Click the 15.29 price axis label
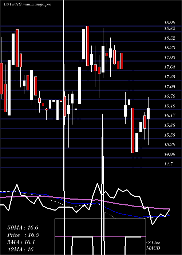The image size is (182, 255). coord(170,144)
